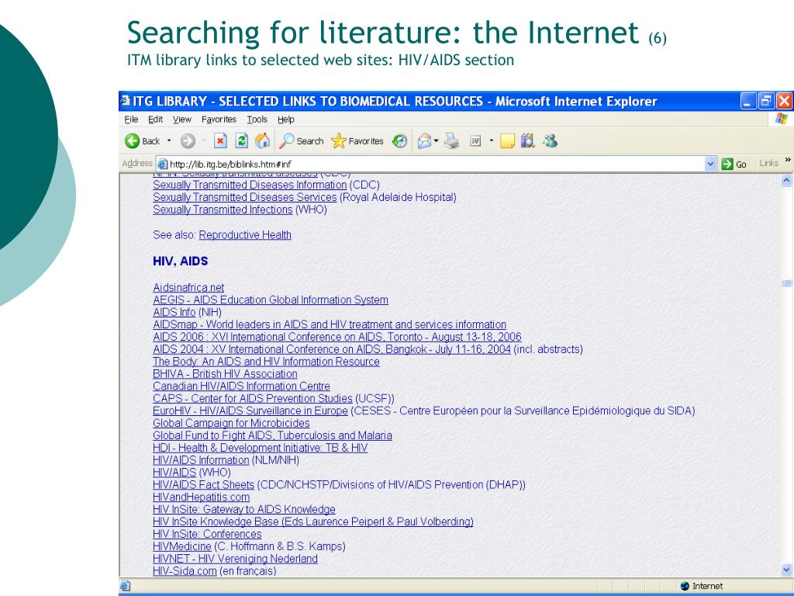Click the Windows flag logo throbber
The width and height of the screenshot is (794, 596).
(x=782, y=119)
